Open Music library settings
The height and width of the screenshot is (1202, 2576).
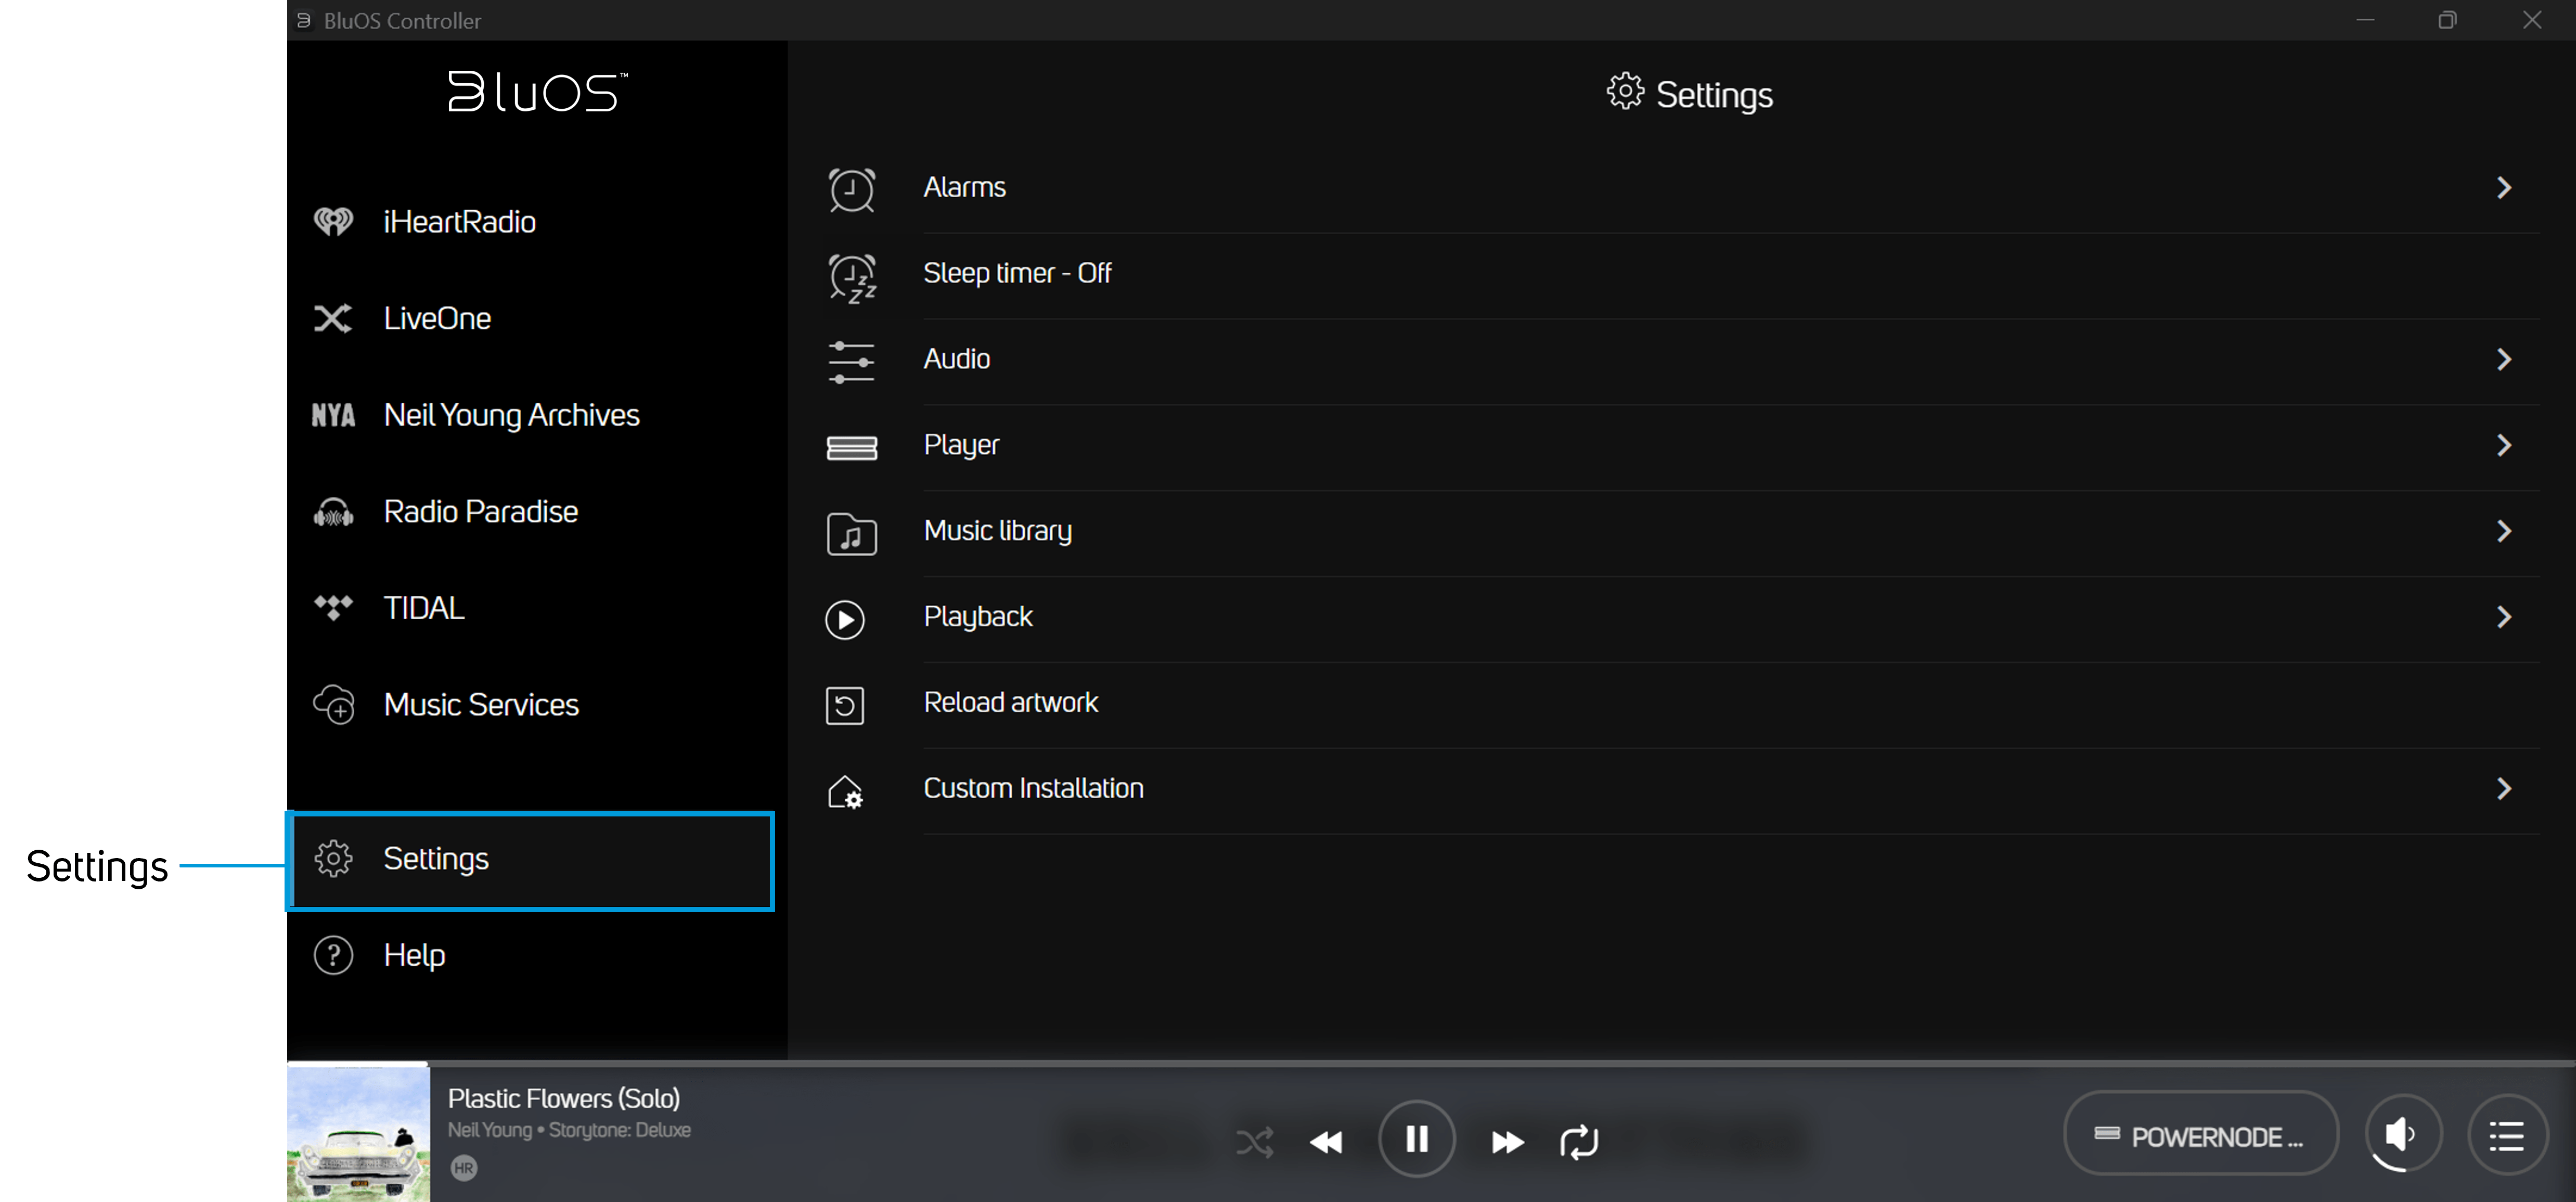[x=997, y=531]
